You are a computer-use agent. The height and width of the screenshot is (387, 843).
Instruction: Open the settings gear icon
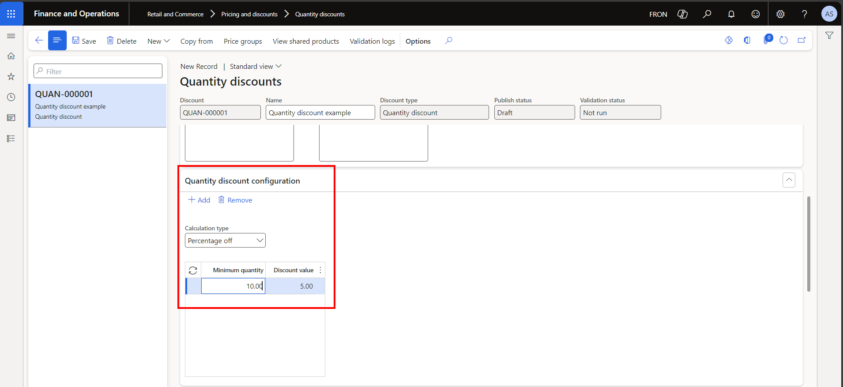point(780,14)
